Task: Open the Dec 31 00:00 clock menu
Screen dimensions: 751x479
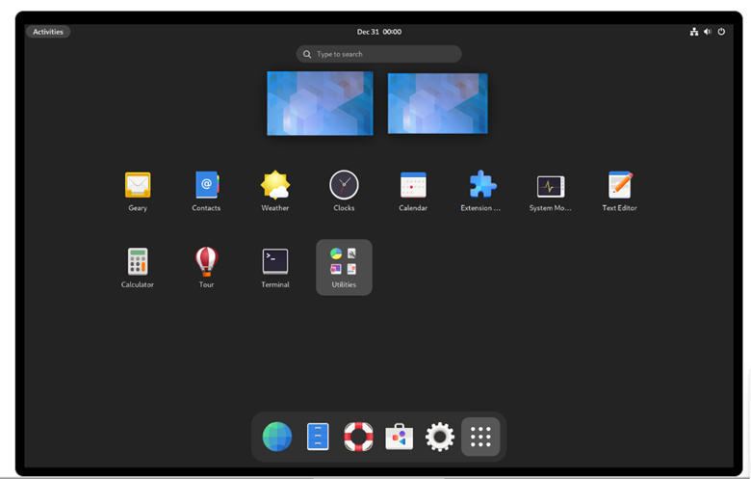Action: [x=378, y=32]
